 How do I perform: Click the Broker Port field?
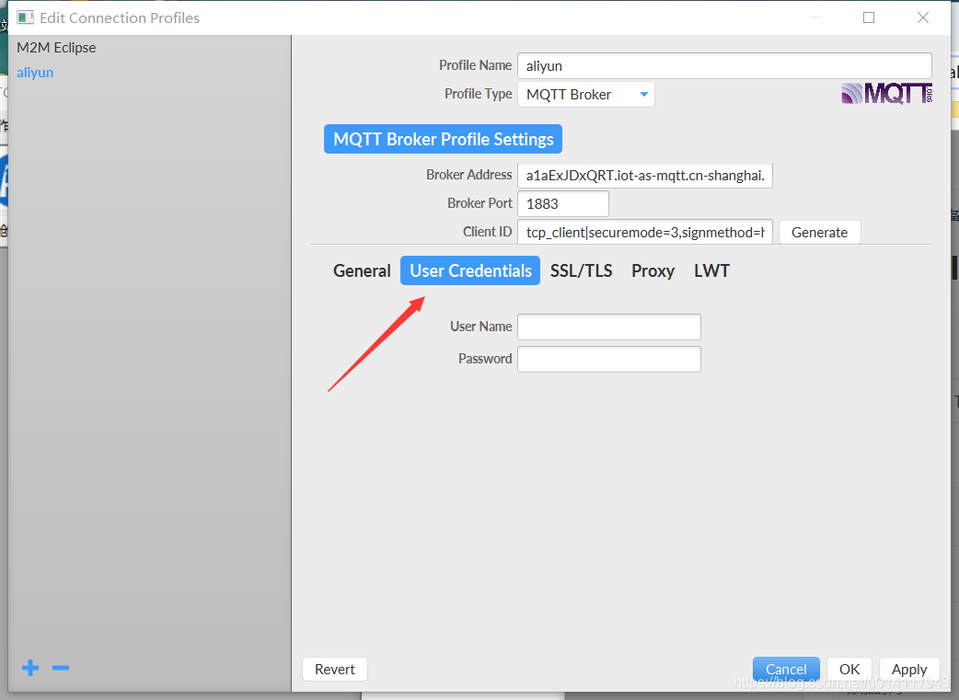pos(563,203)
